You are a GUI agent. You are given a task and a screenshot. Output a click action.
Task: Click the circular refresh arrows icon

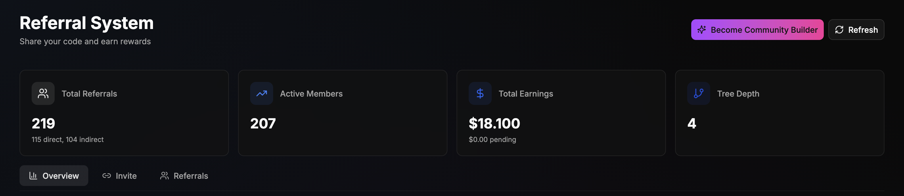[x=839, y=30]
